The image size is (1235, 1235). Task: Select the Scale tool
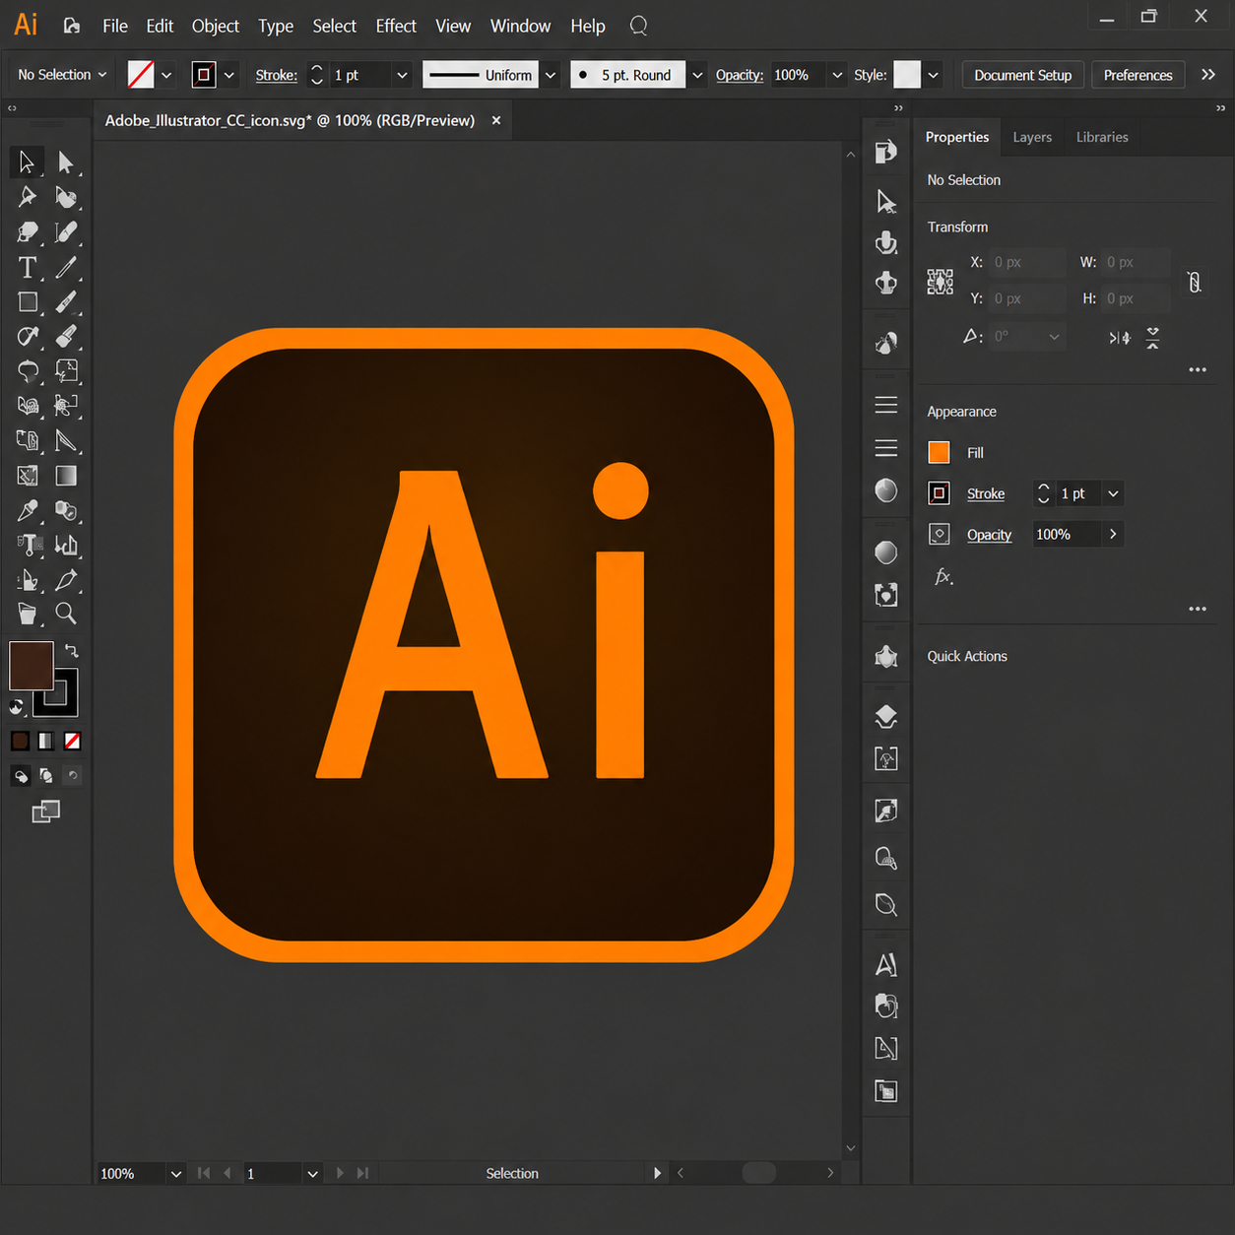65,371
